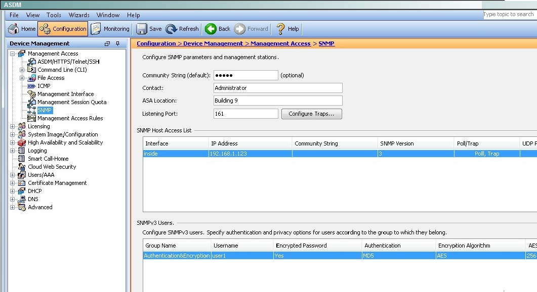Click the topic search field
Screen dimensions: 537x292
510,14
